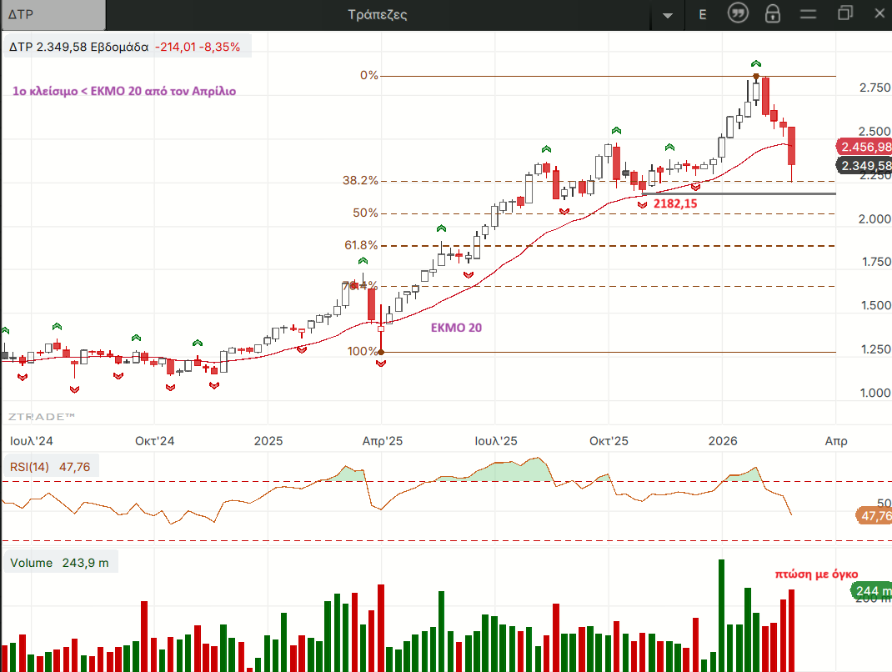The image size is (892, 672).
Task: Click the ΔΤΡ symbol input box
Action: click(53, 14)
